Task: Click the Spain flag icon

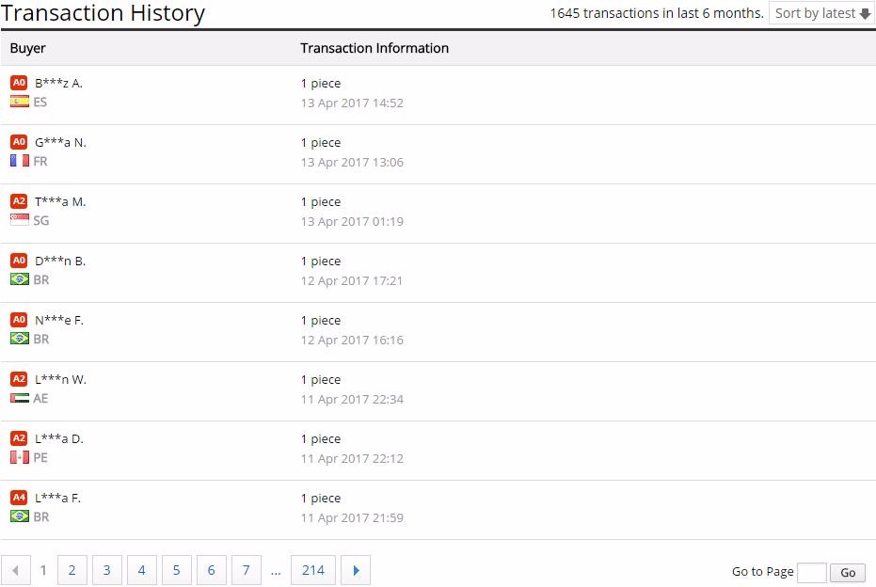Action: click(x=19, y=102)
